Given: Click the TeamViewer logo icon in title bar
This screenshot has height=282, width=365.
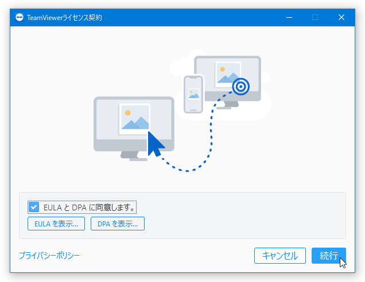Looking at the screenshot, I should [20, 17].
